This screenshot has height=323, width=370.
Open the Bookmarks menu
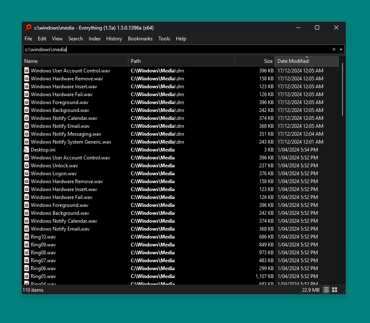pyautogui.click(x=140, y=39)
